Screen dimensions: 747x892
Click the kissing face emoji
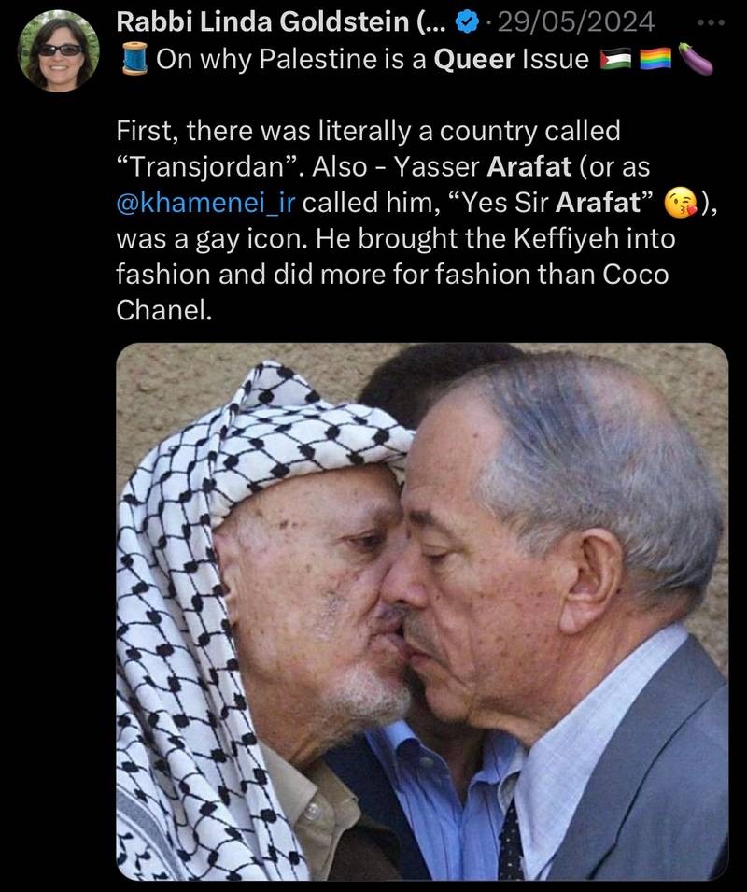coord(680,203)
